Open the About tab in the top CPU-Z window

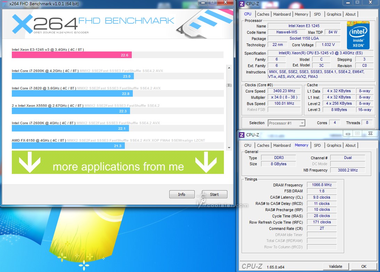point(350,14)
